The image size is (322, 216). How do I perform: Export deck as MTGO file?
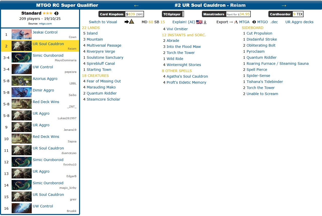point(263,22)
